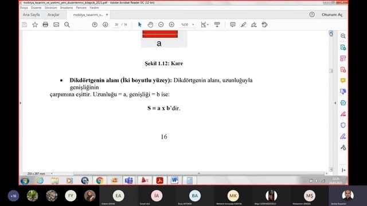Open the More Tools wrench icon in the right pane
Image resolution: width=367 pixels, height=206 pixels.
(x=343, y=148)
